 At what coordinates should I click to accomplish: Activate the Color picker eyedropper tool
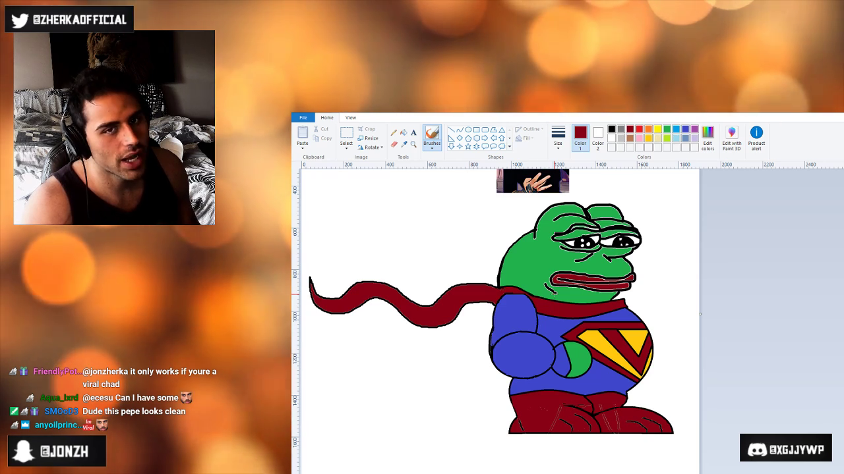click(404, 144)
